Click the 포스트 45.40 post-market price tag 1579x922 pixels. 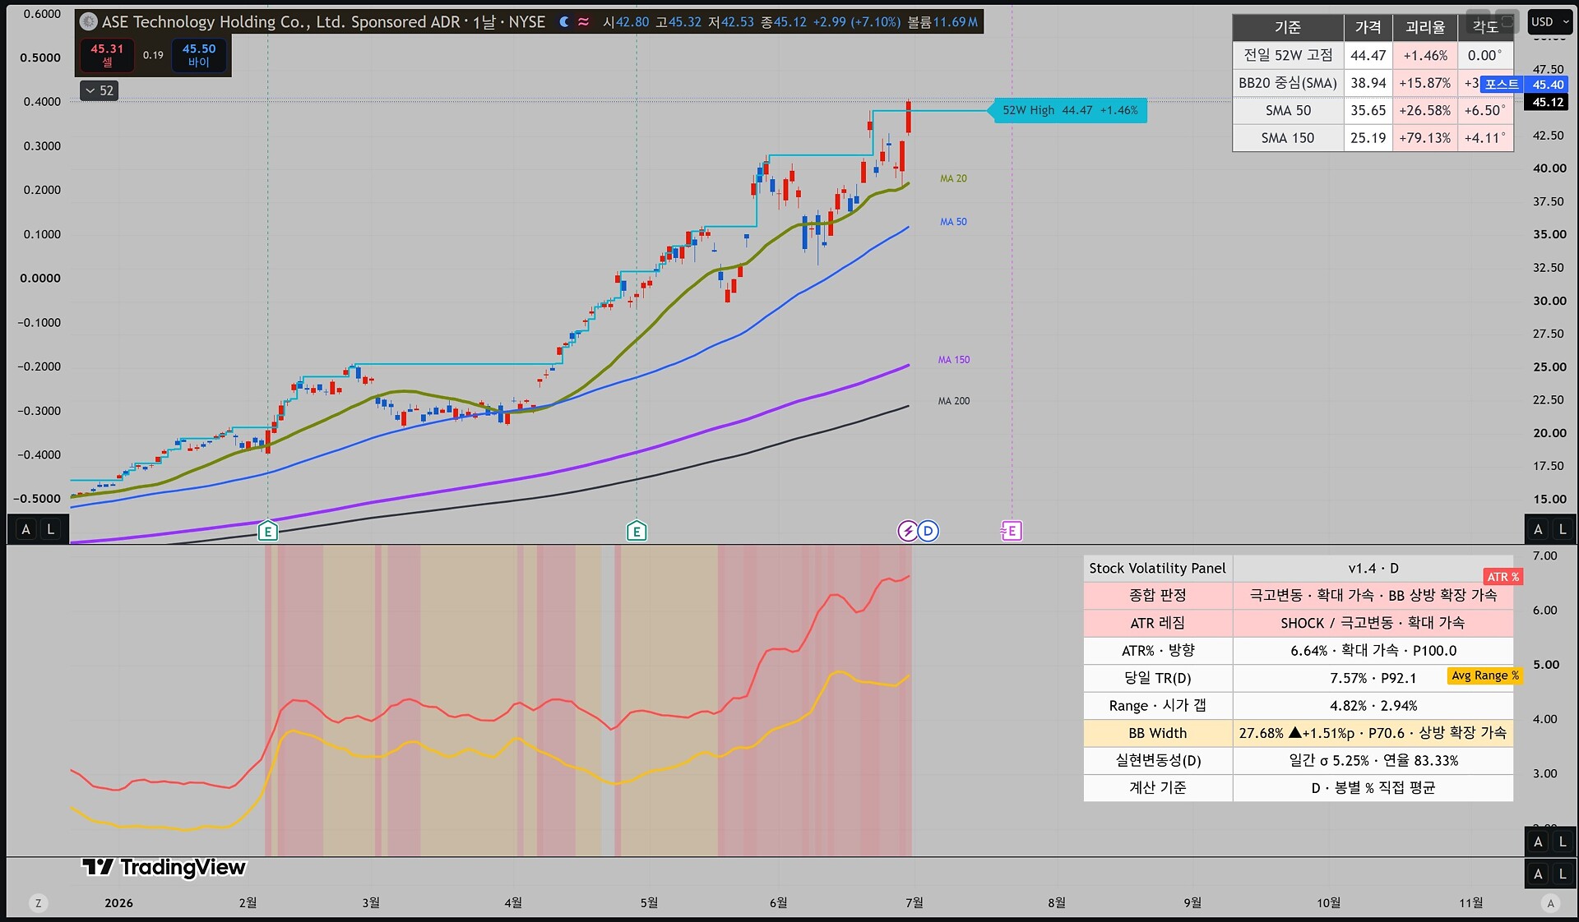(1525, 85)
